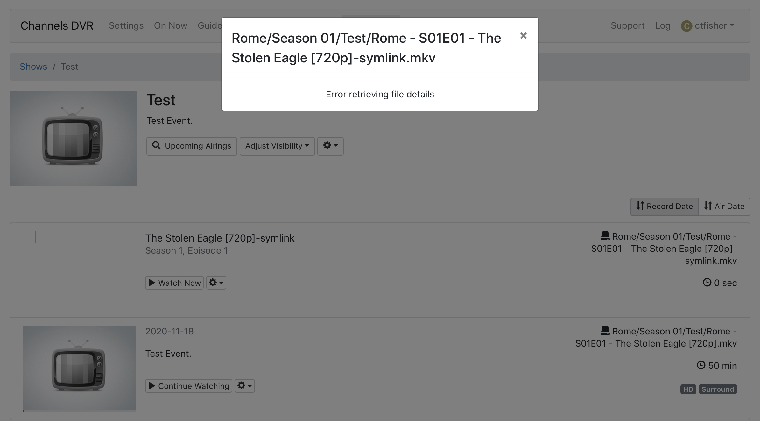760x421 pixels.
Task: Click the ctfisher user avatar icon
Action: 686,26
